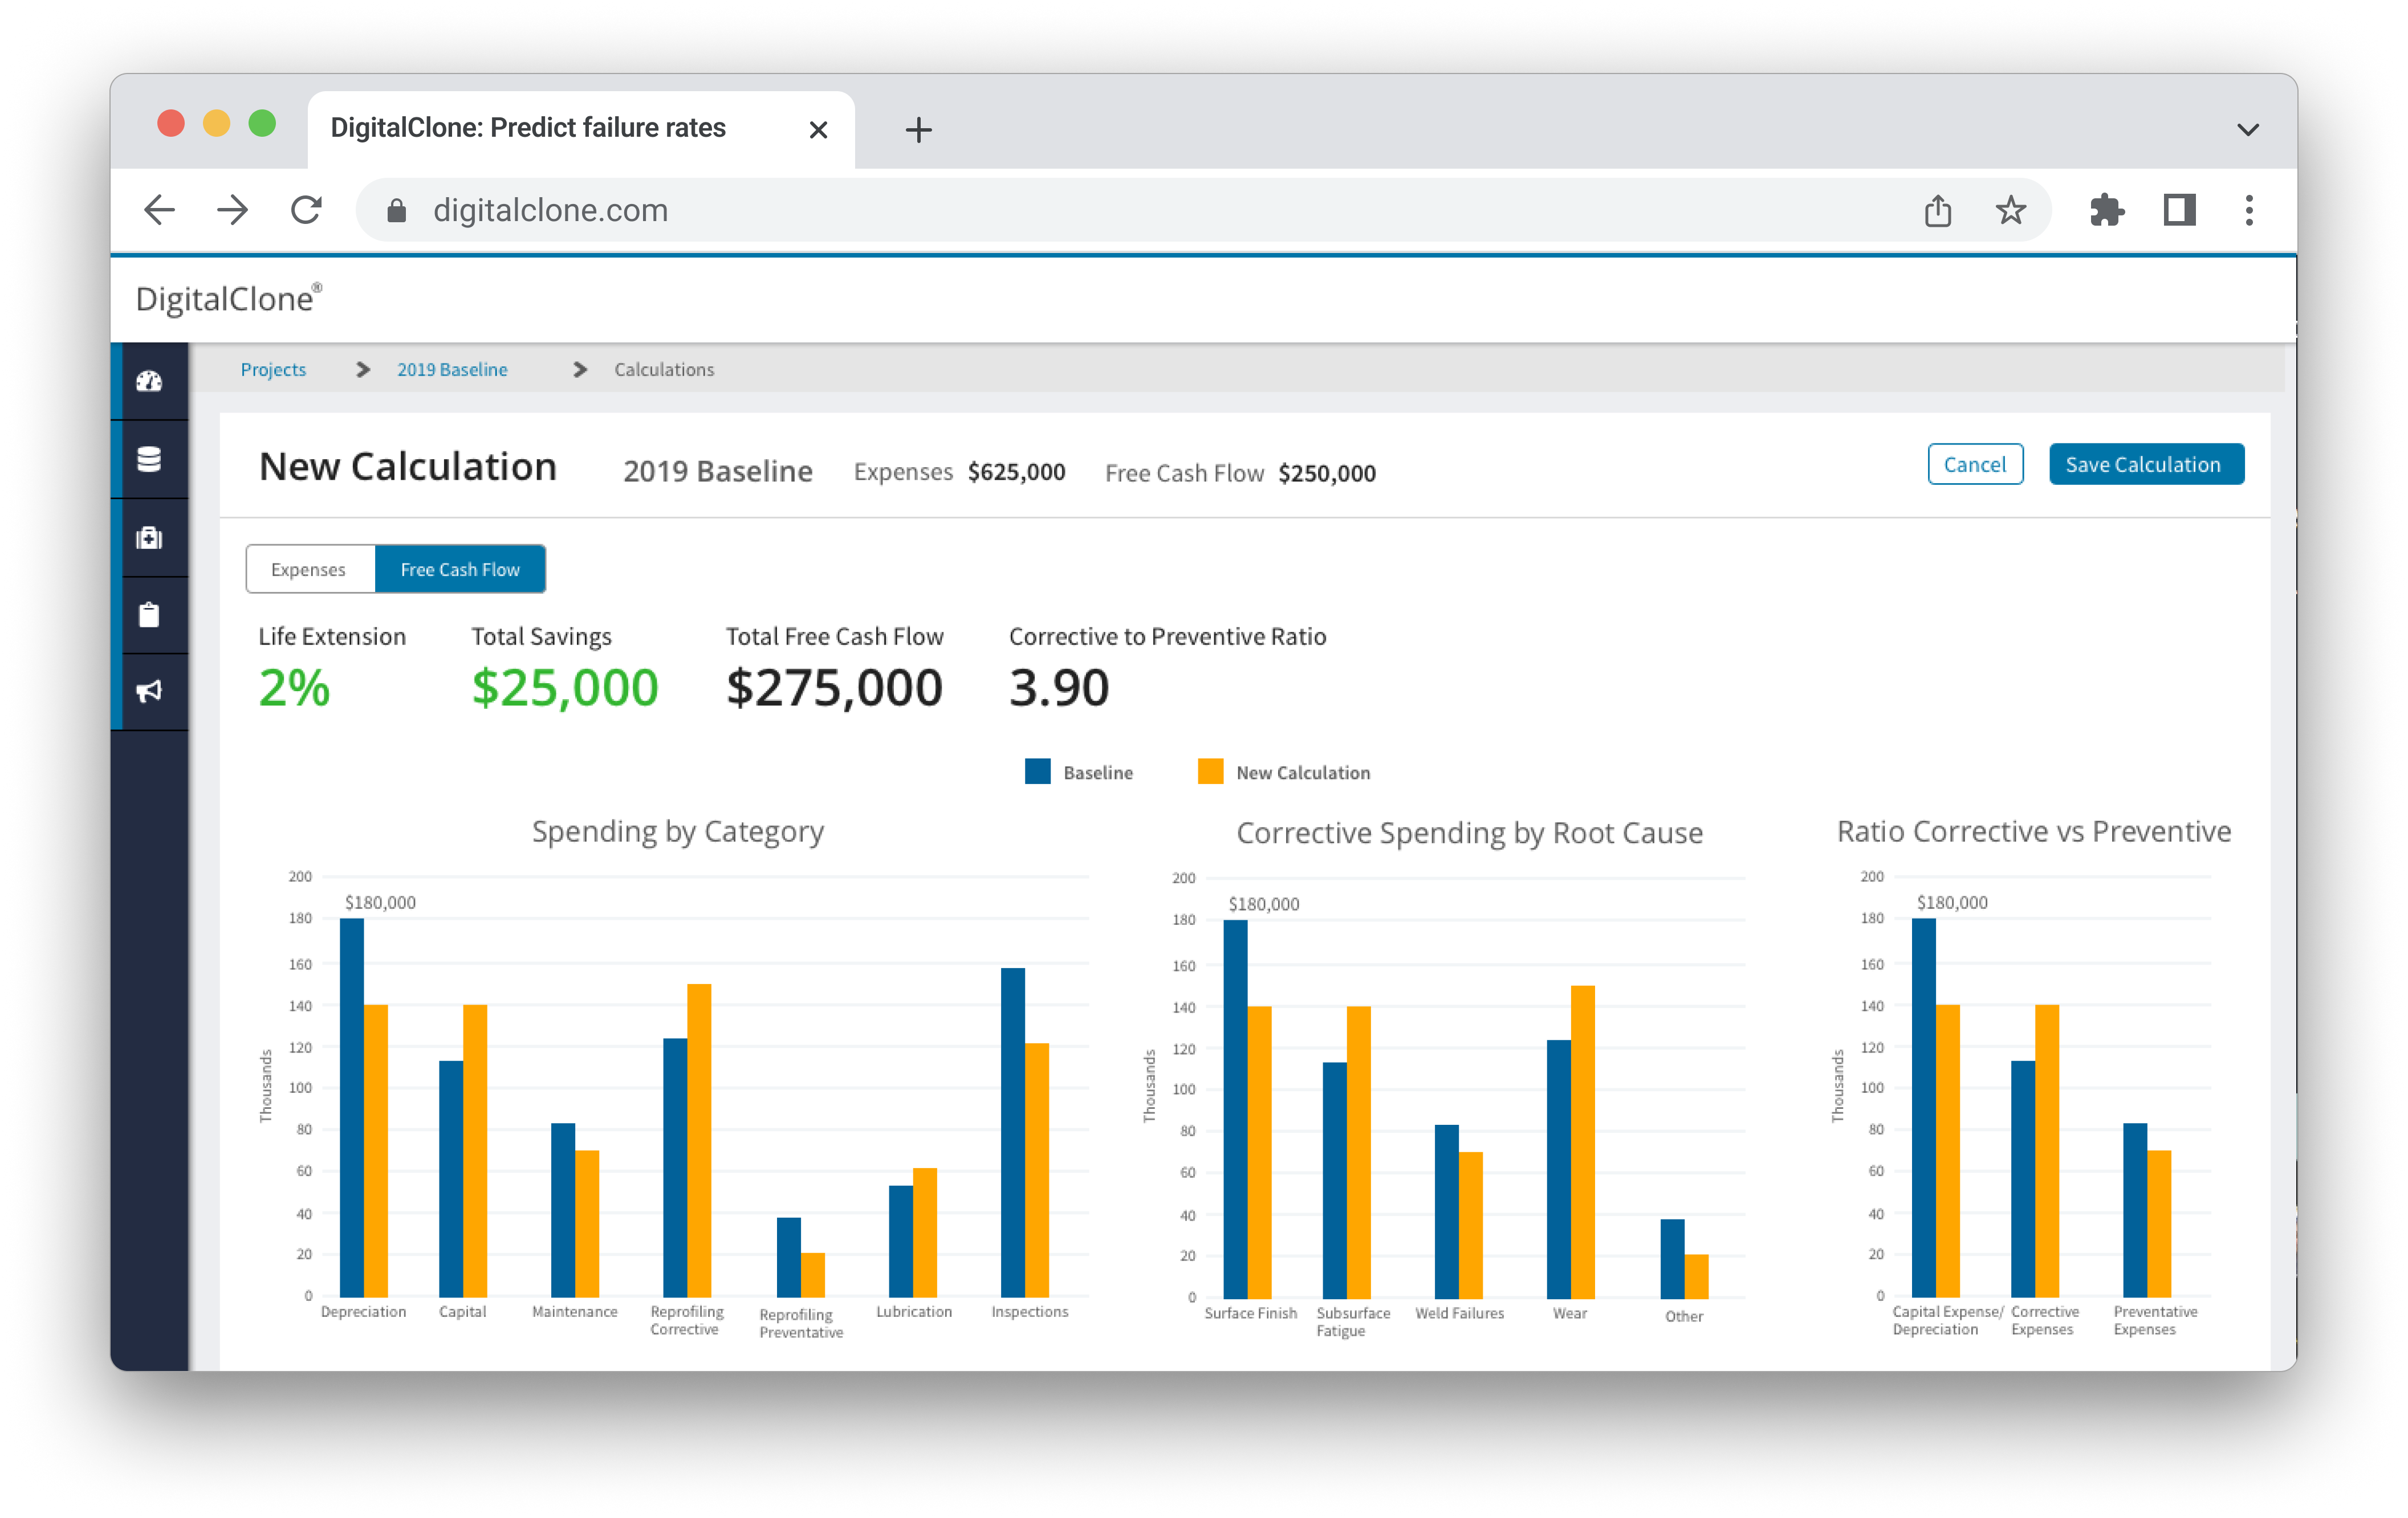The width and height of the screenshot is (2408, 1518).
Task: Click the Cancel button
Action: click(x=1974, y=465)
